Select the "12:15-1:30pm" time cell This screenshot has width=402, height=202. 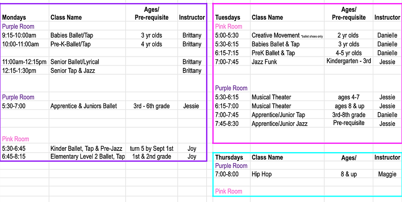pos(19,71)
